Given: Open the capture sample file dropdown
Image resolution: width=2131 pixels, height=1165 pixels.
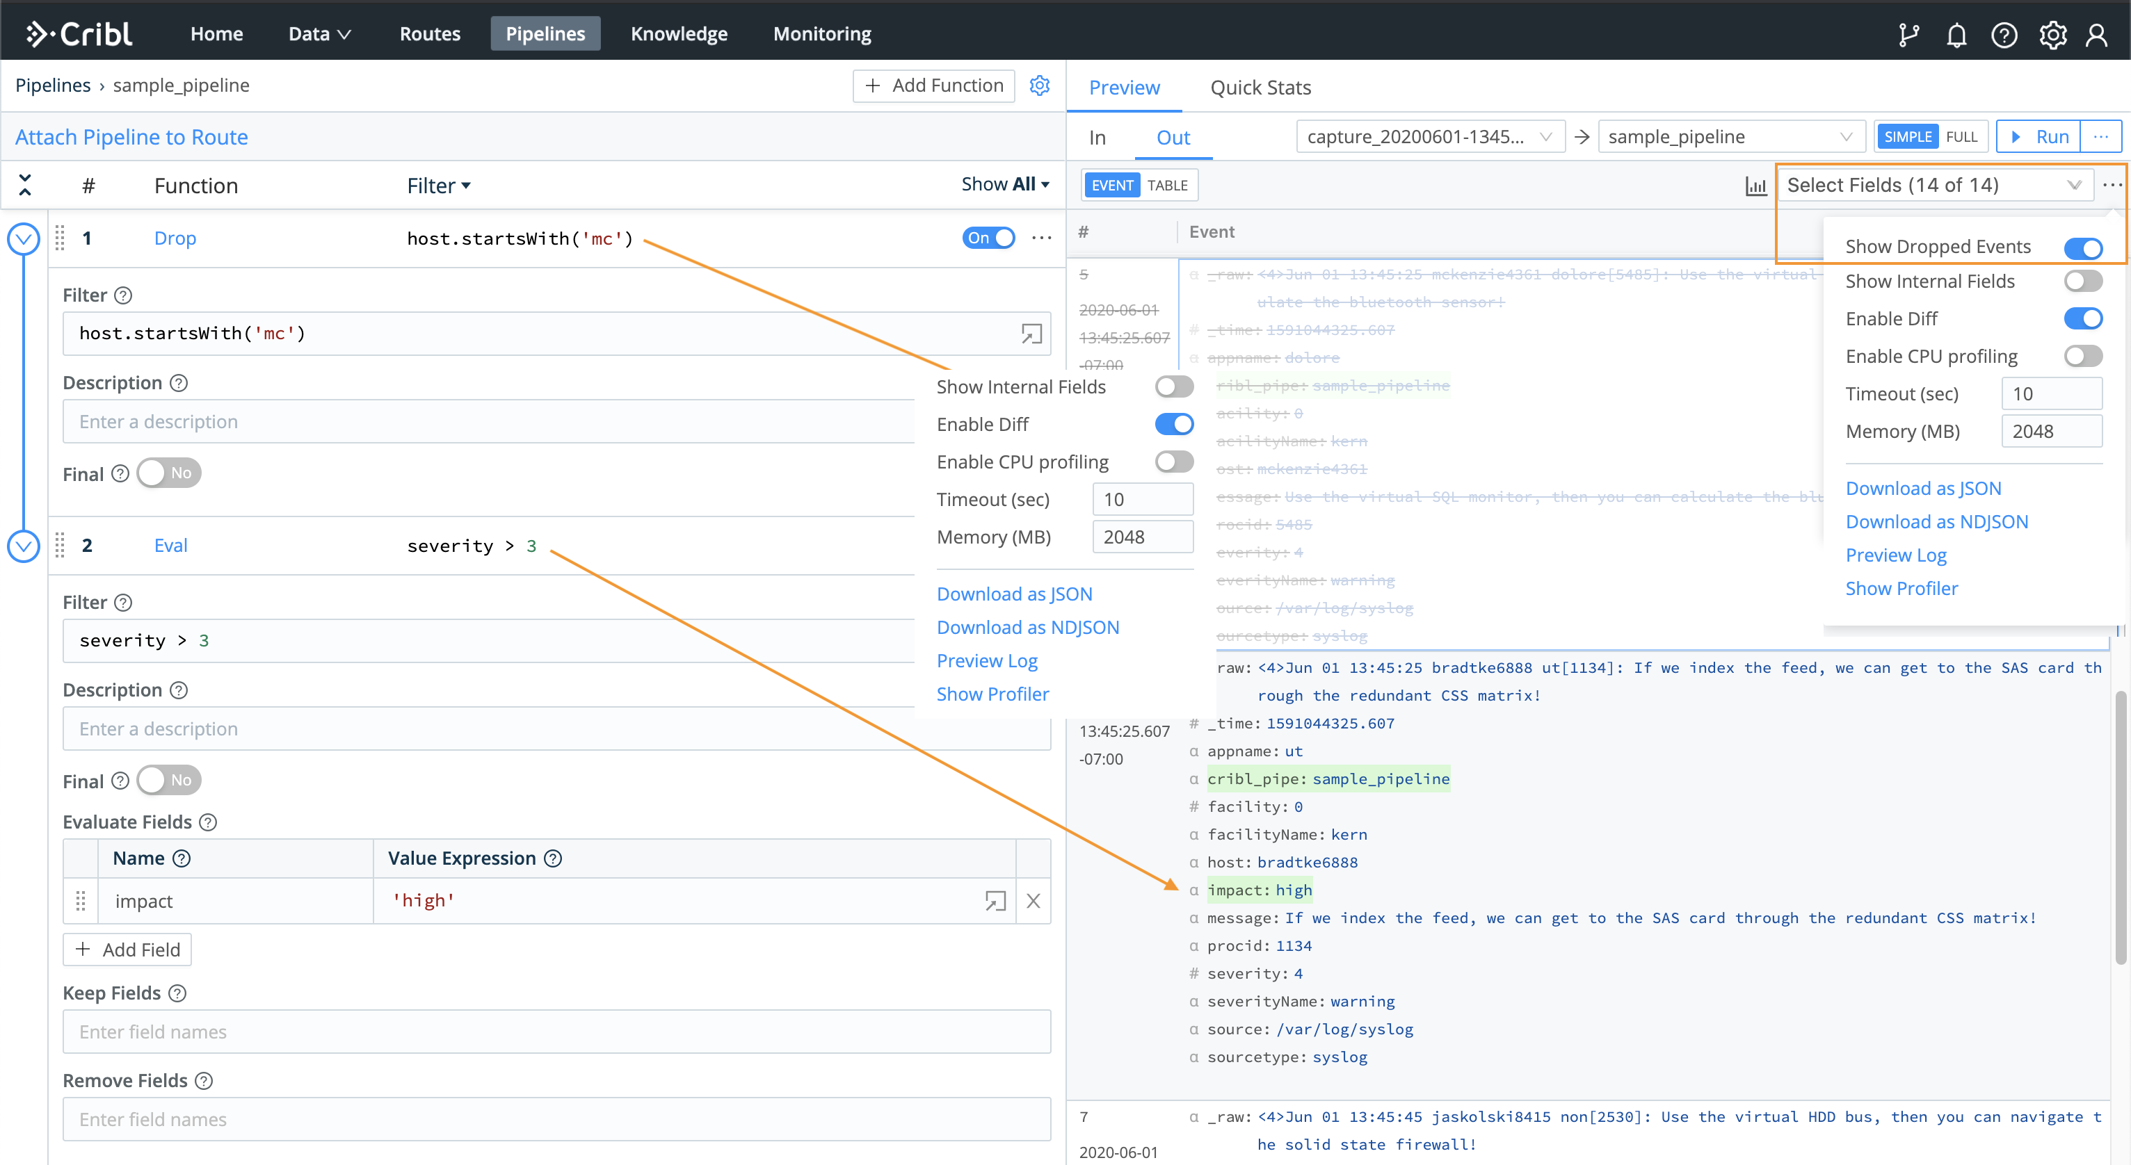Looking at the screenshot, I should (x=1429, y=136).
